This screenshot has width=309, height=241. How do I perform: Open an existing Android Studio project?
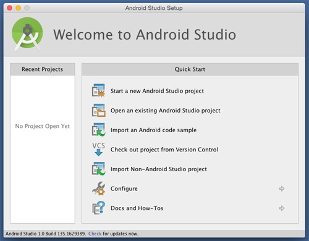click(166, 111)
